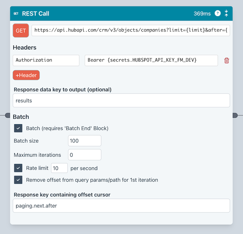The width and height of the screenshot is (243, 234).
Task: Click the help question mark icon
Action: 218,13
